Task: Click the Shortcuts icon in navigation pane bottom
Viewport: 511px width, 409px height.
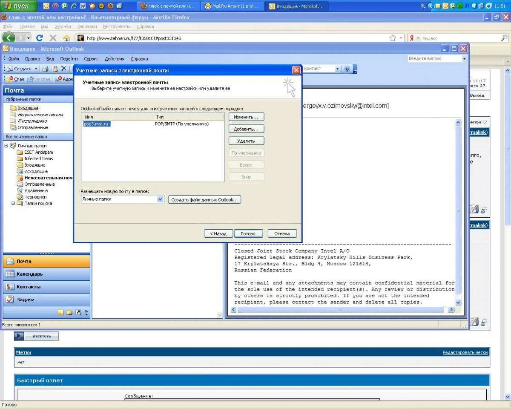Action: point(78,312)
